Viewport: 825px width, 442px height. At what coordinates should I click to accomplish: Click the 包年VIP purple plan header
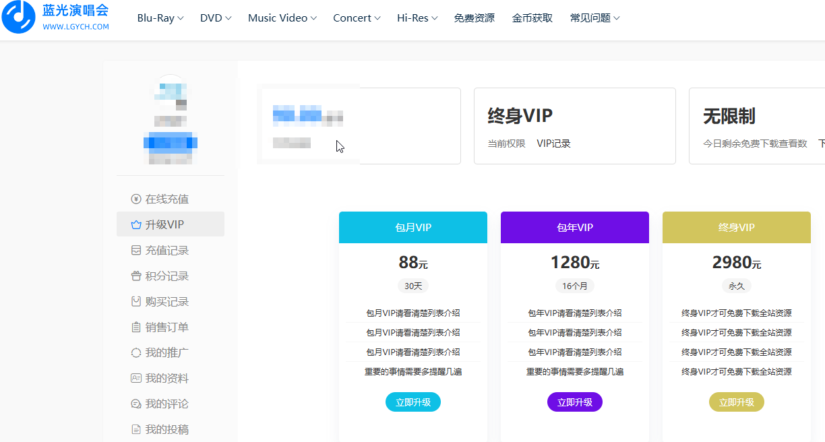pos(575,228)
